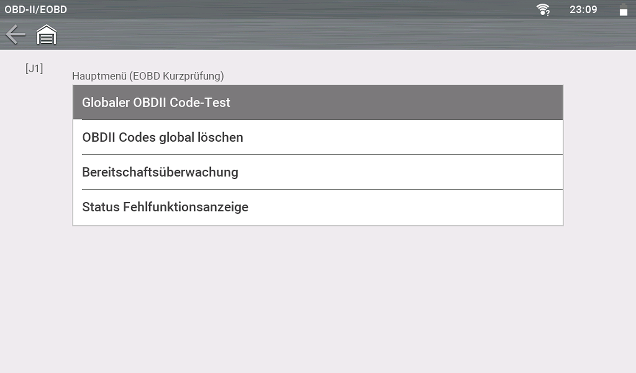Tap the wireless signal indicator with question mark
636x373 pixels.
point(543,9)
